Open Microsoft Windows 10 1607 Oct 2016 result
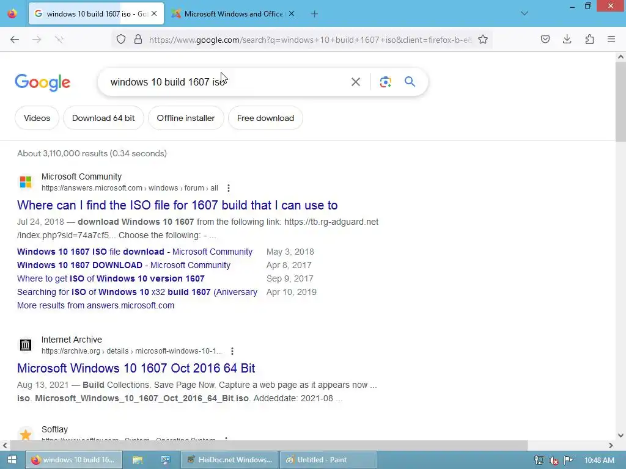Viewport: 626px width, 469px height. [136, 368]
